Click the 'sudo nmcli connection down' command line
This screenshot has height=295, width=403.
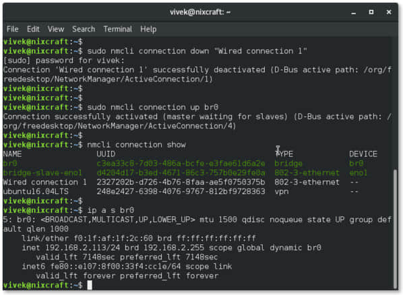(197, 51)
